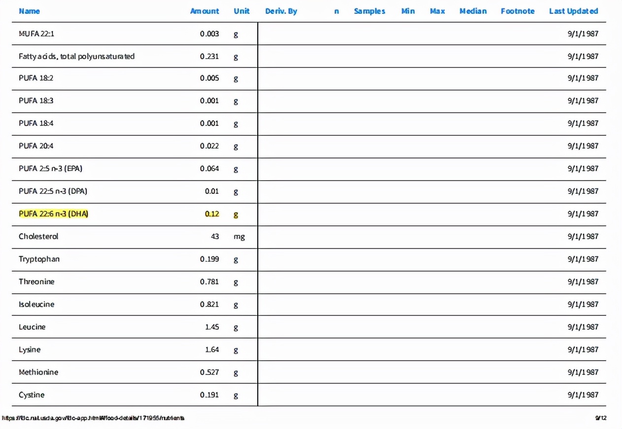Click the total polyunsaturated amount "0.231"
Image resolution: width=622 pixels, height=429 pixels.
click(209, 56)
